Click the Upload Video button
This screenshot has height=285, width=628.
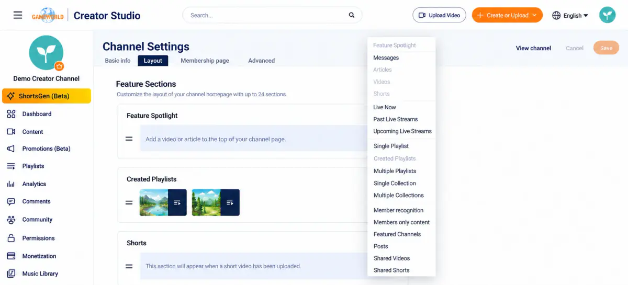tap(440, 15)
